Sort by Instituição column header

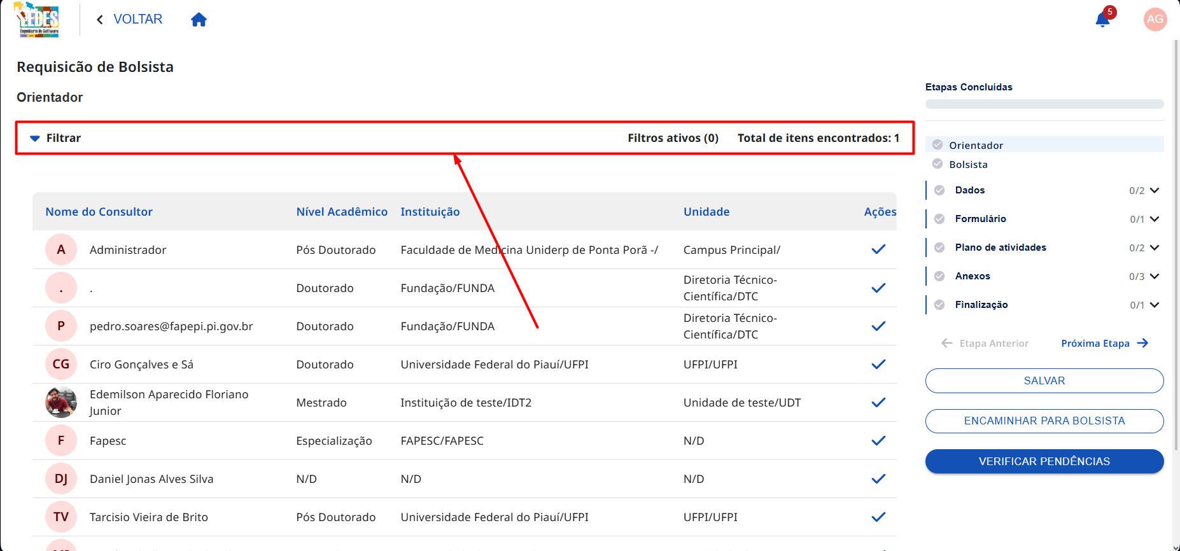coord(430,212)
